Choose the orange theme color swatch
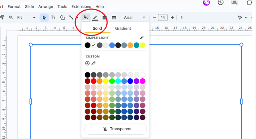 pos(130,45)
